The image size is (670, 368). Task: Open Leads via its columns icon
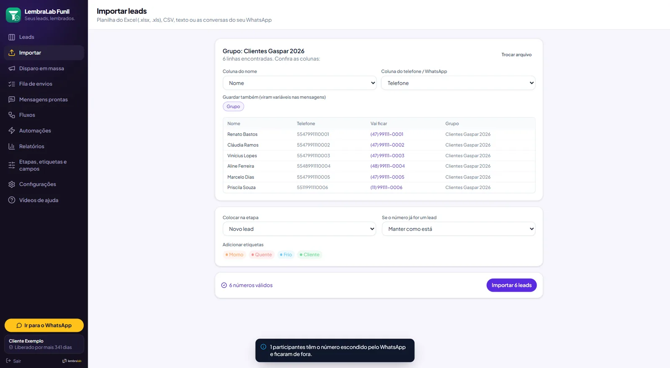coord(12,37)
